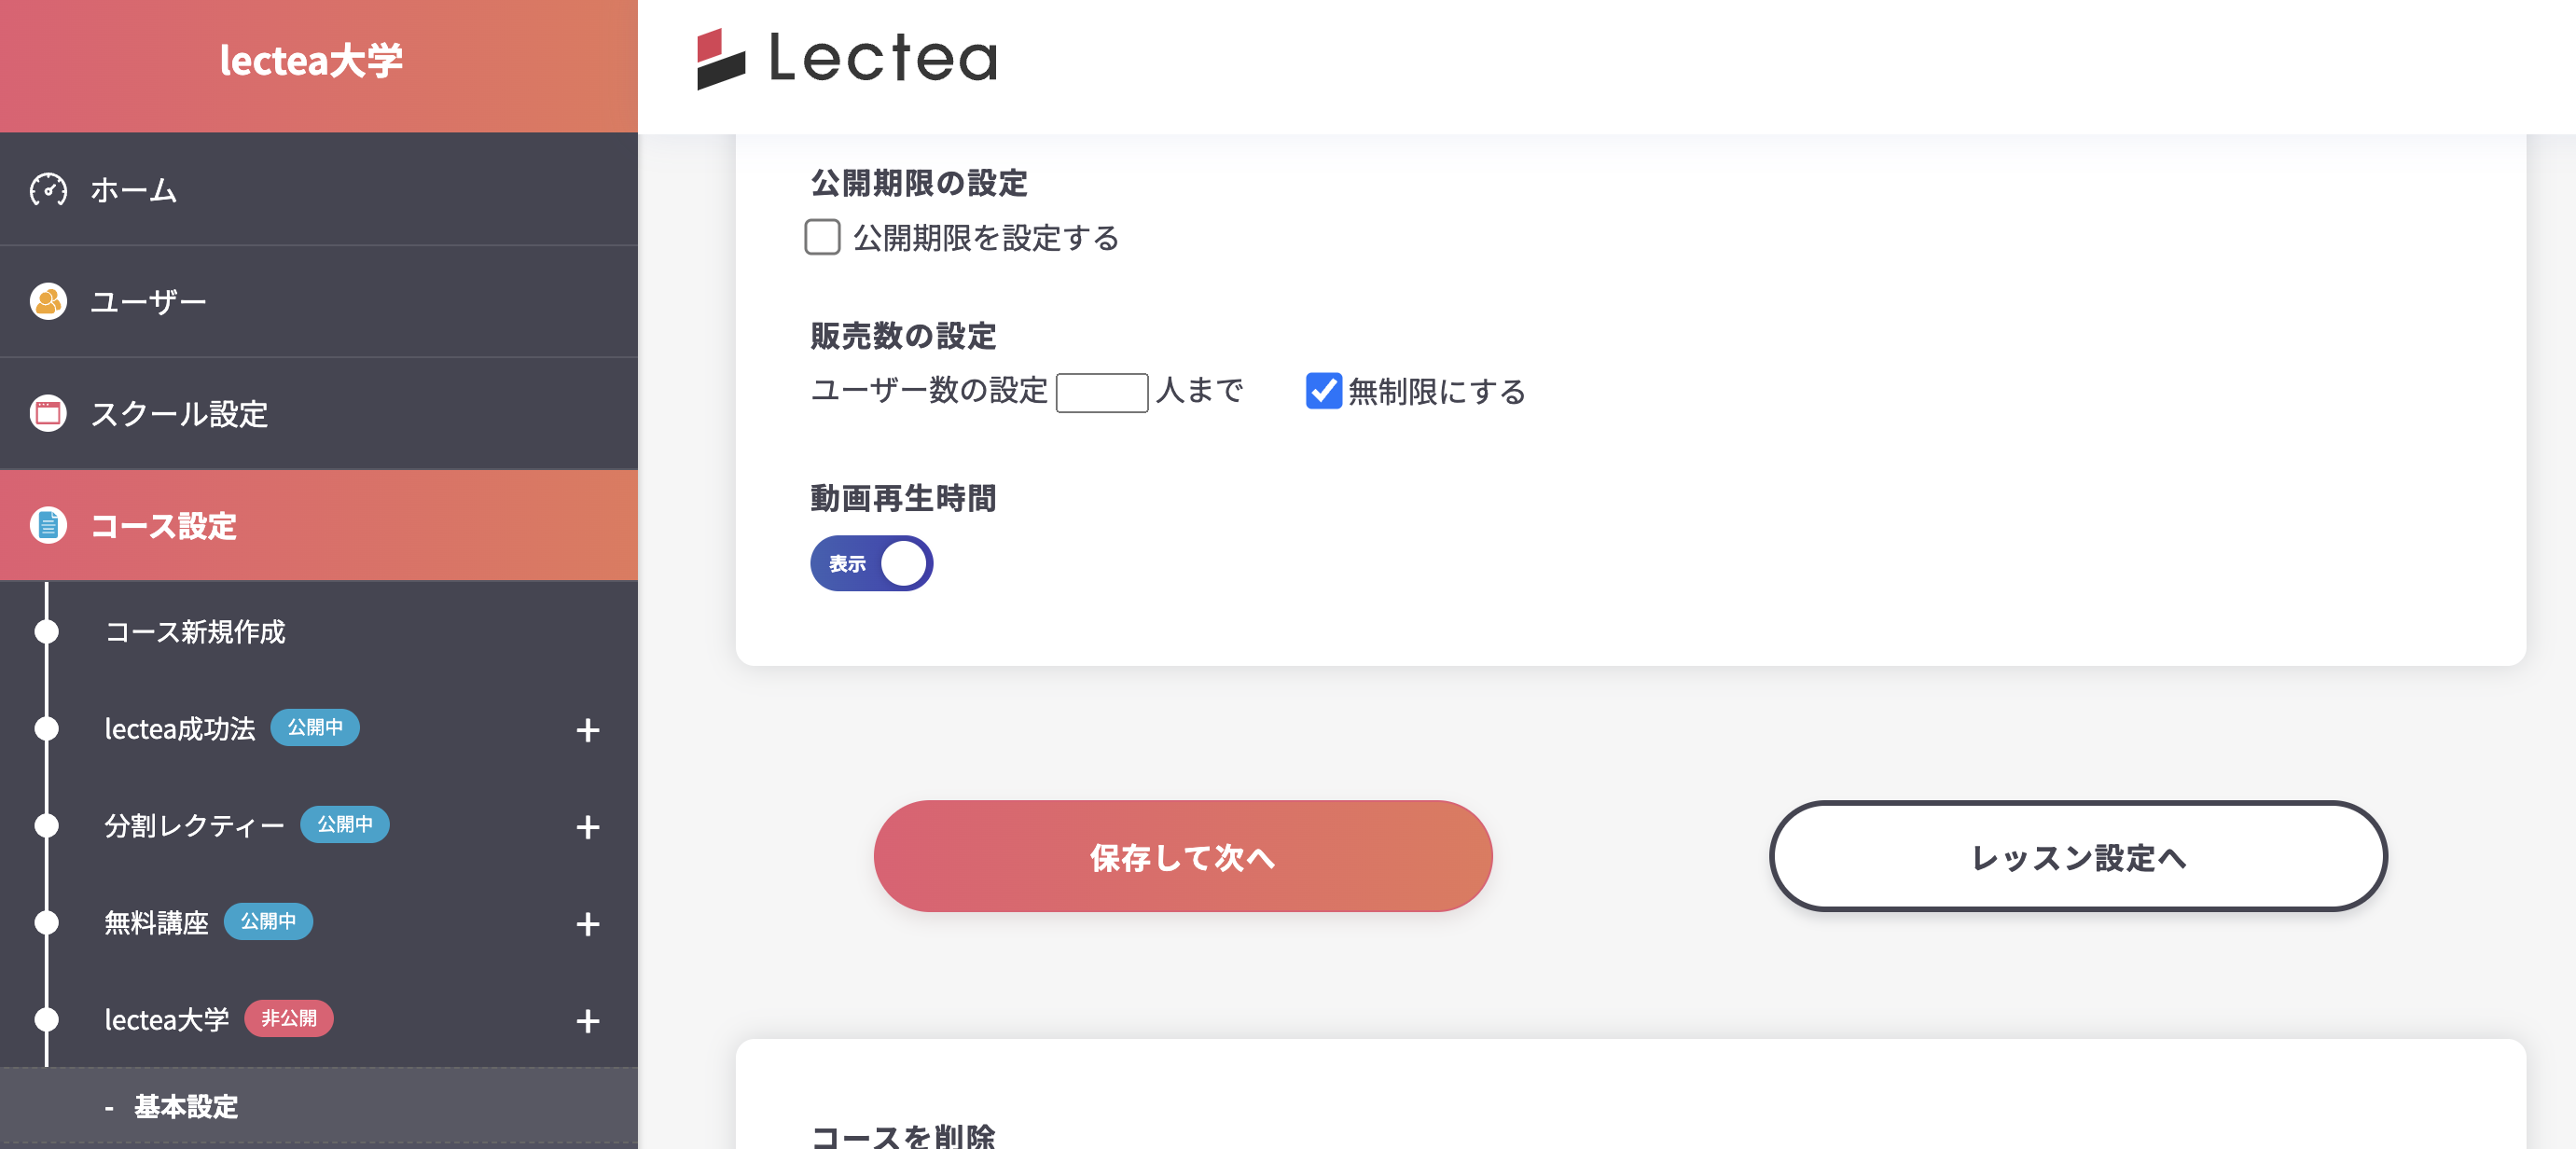Select コース新規作成 in the sidebar
The height and width of the screenshot is (1149, 2576).
(196, 632)
